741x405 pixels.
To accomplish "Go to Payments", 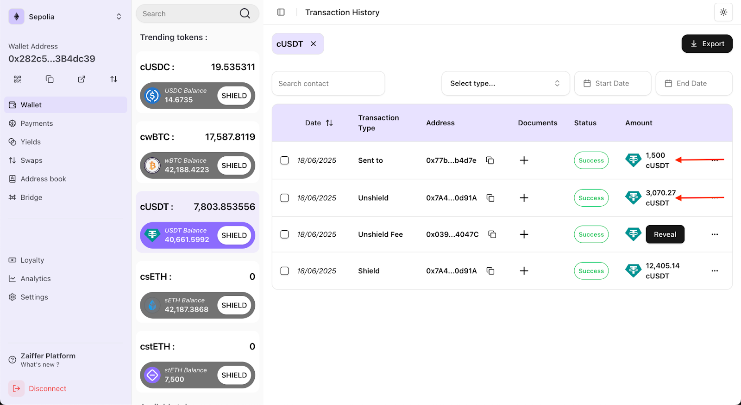I will (x=66, y=123).
